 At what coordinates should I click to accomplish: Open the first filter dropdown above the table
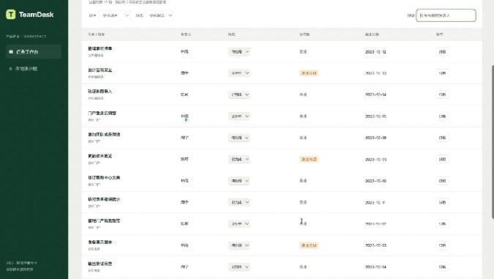point(114,15)
